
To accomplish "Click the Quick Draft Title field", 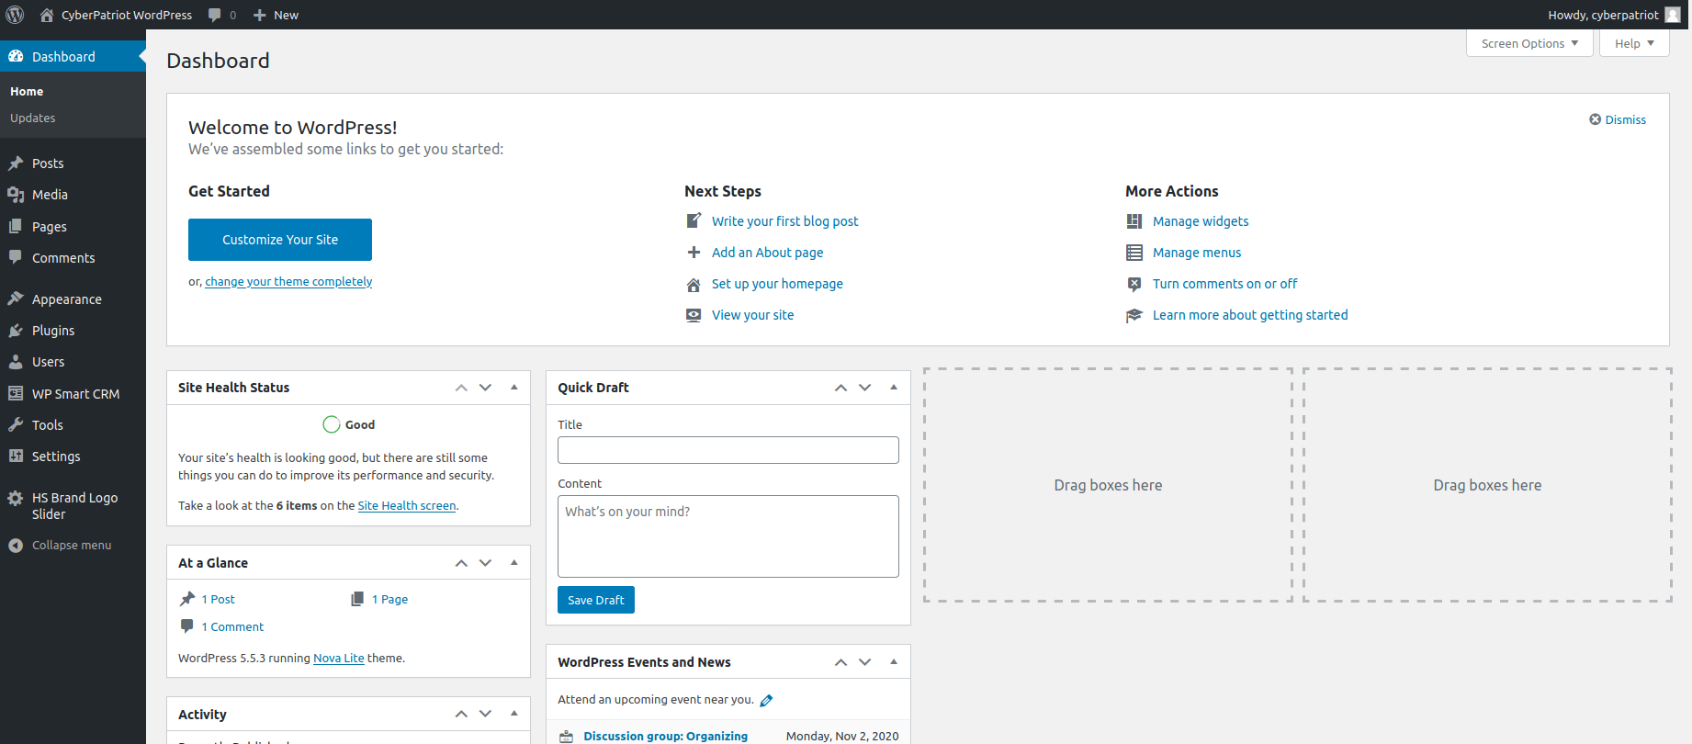I will (728, 450).
